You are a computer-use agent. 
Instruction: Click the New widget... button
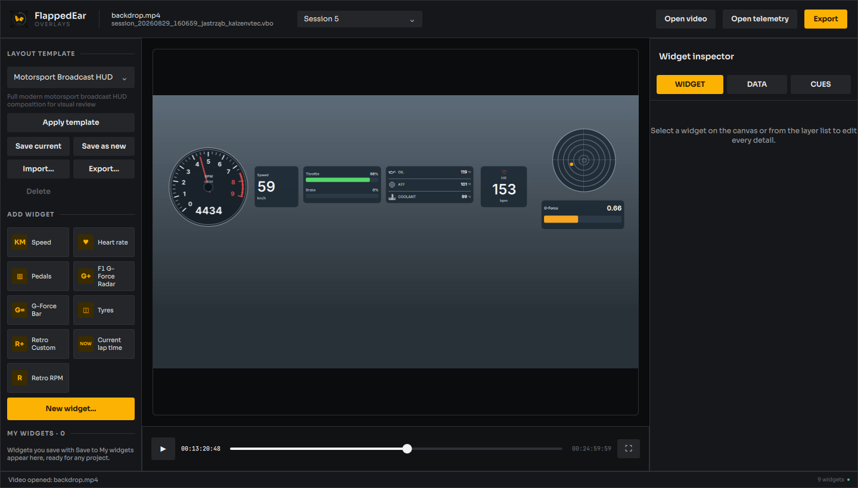pyautogui.click(x=71, y=409)
